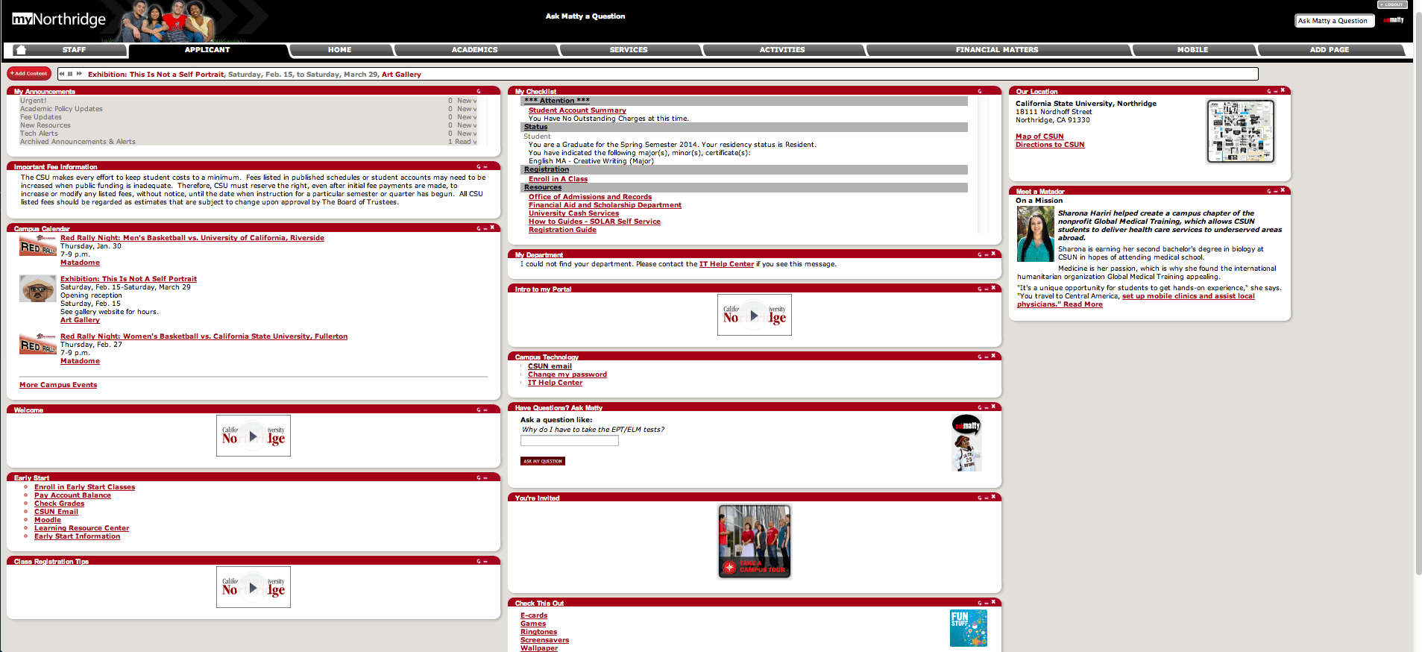Minimize the Welcome portlet
Screen dimensions: 1422x652
485,410
